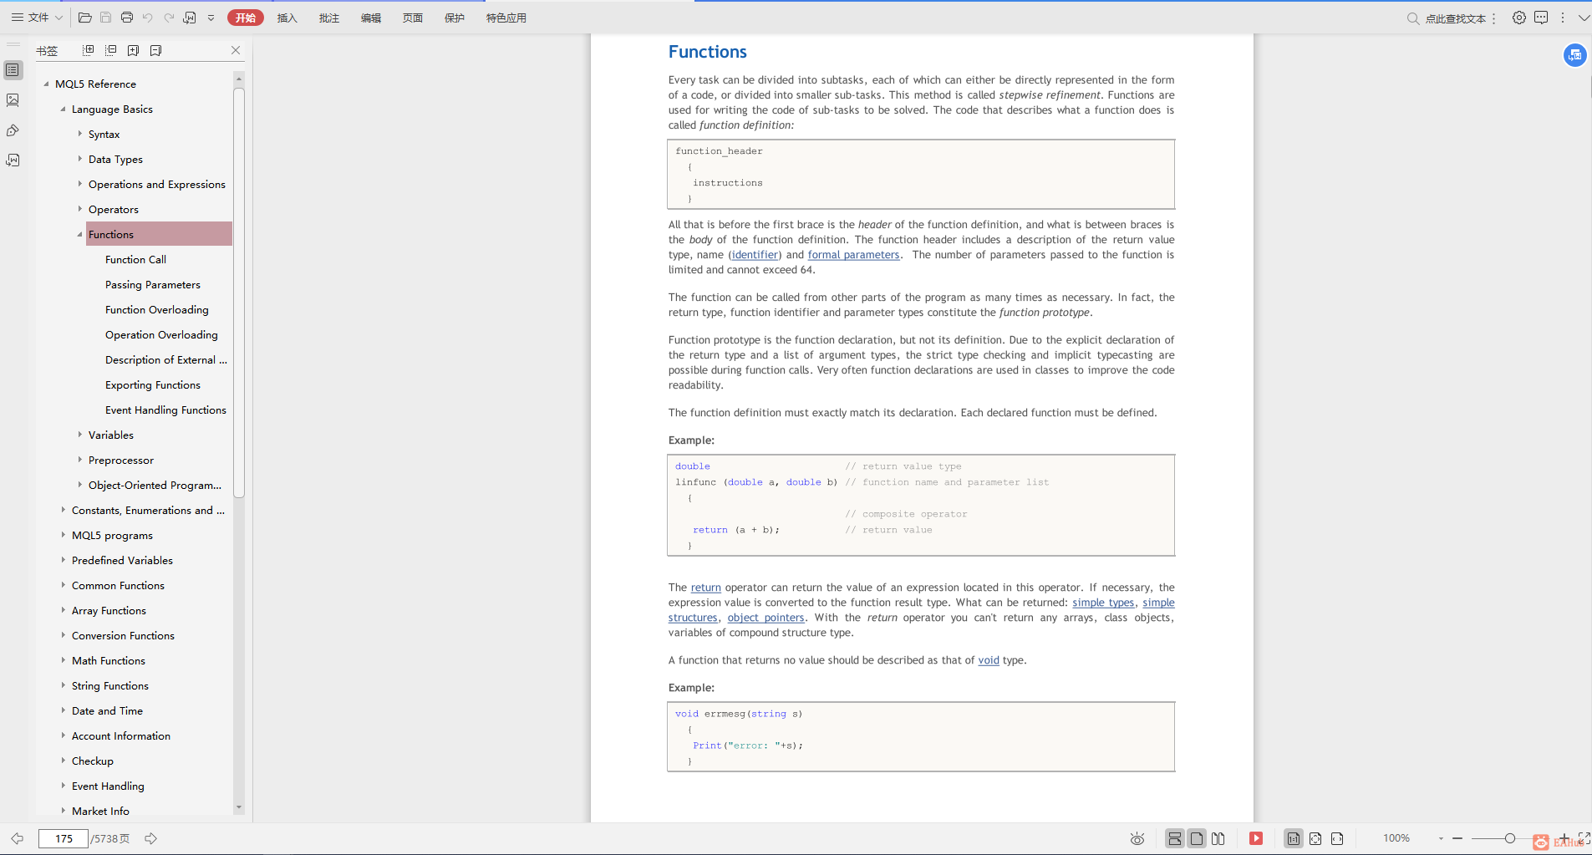Open the thumbnails sidebar panel
This screenshot has height=855, width=1592.
pos(13,100)
